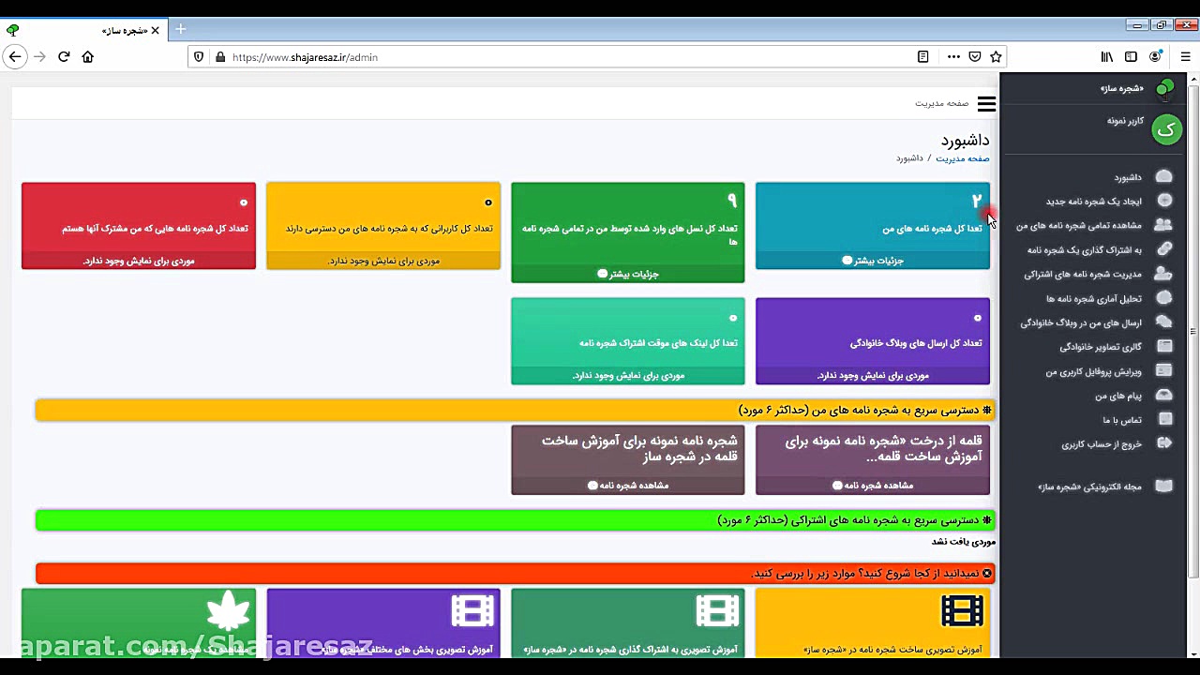Toggle reader view in the address bar

(x=922, y=56)
